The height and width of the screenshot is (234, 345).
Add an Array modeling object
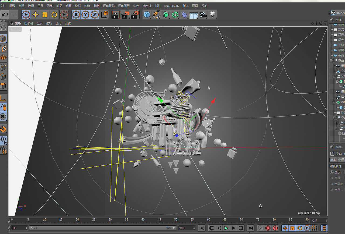[x=175, y=15]
